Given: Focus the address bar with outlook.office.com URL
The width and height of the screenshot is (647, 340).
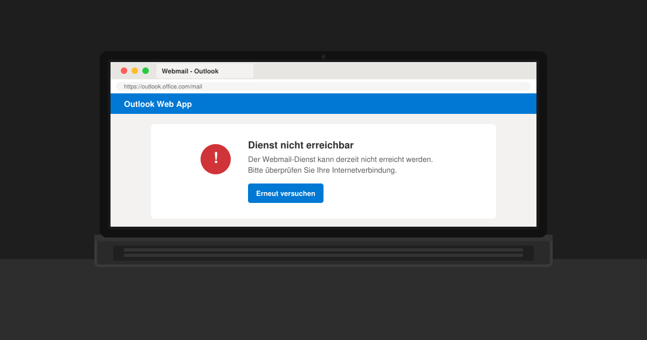Looking at the screenshot, I should 323,86.
